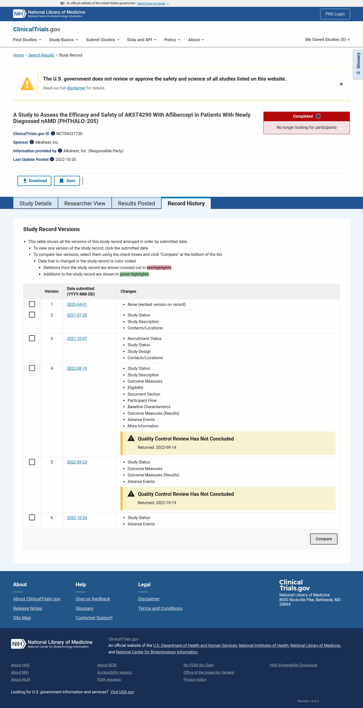This screenshot has width=363, height=708.
Task: Open the Find Studies dropdown menu
Action: [x=27, y=40]
